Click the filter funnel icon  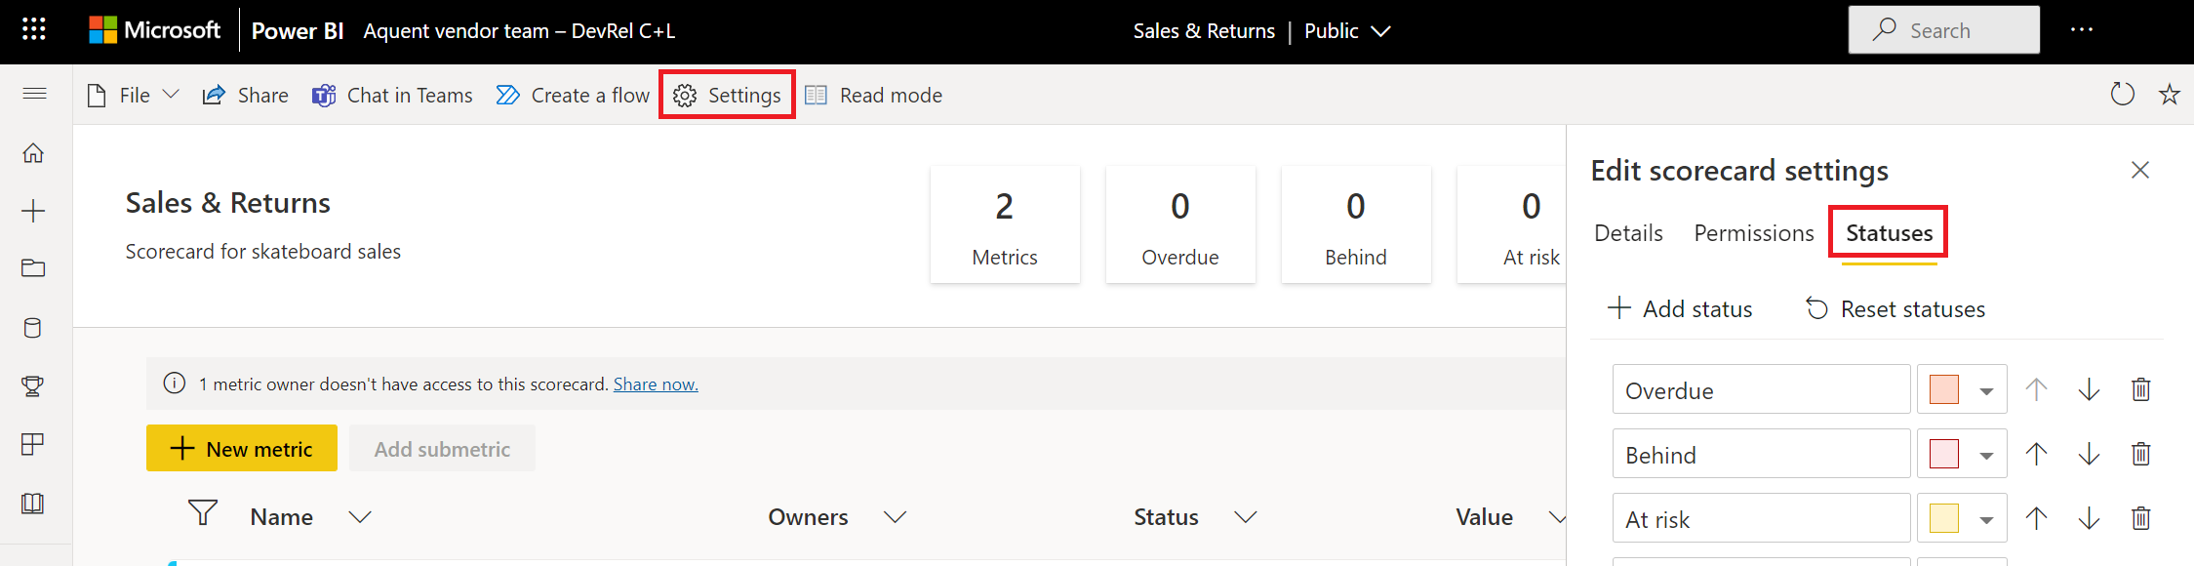[x=203, y=513]
